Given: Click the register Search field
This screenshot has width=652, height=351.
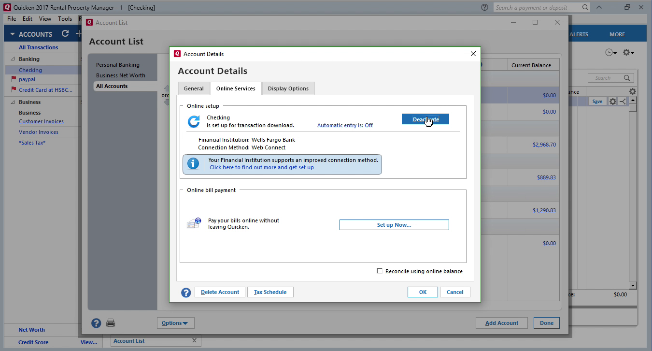Looking at the screenshot, I should (x=610, y=78).
